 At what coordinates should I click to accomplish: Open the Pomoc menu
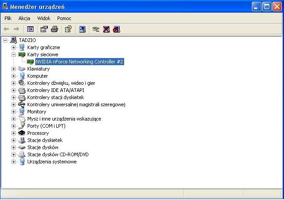64,18
